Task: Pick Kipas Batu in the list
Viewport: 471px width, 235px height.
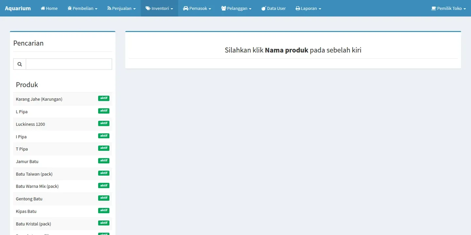Action: pos(26,211)
